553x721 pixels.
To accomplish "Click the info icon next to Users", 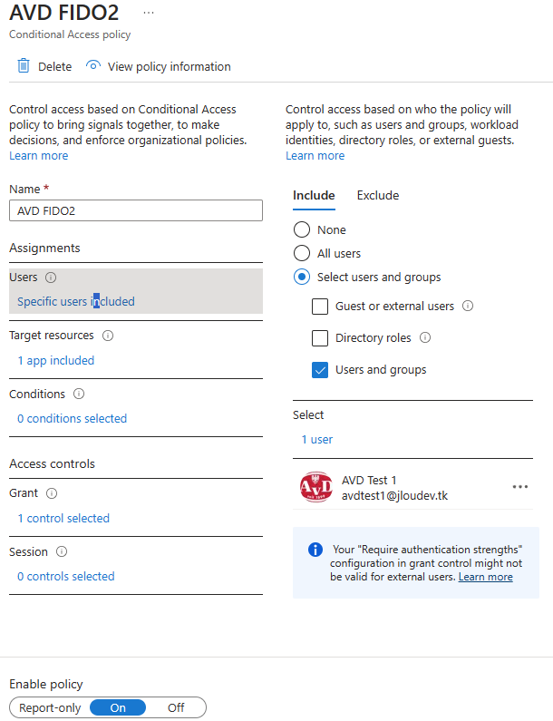I will click(51, 278).
